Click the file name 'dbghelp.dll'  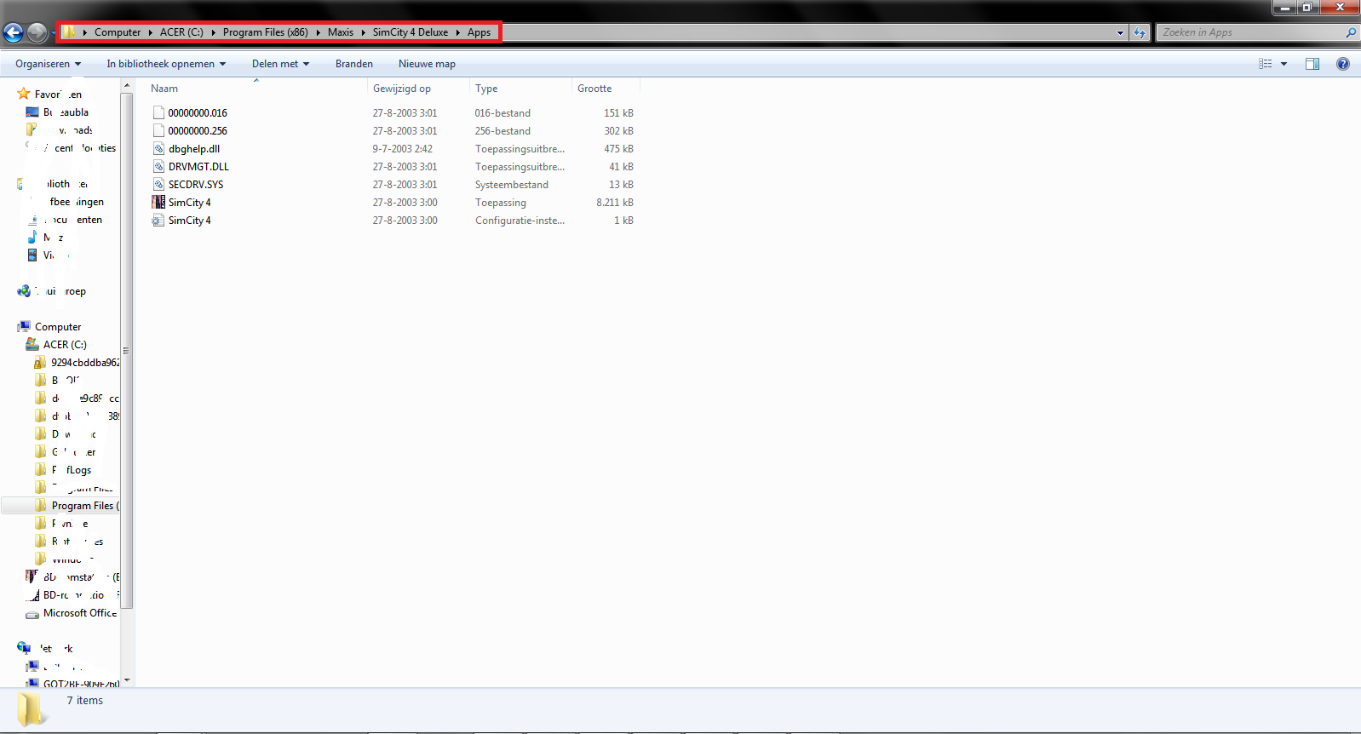[x=194, y=149]
